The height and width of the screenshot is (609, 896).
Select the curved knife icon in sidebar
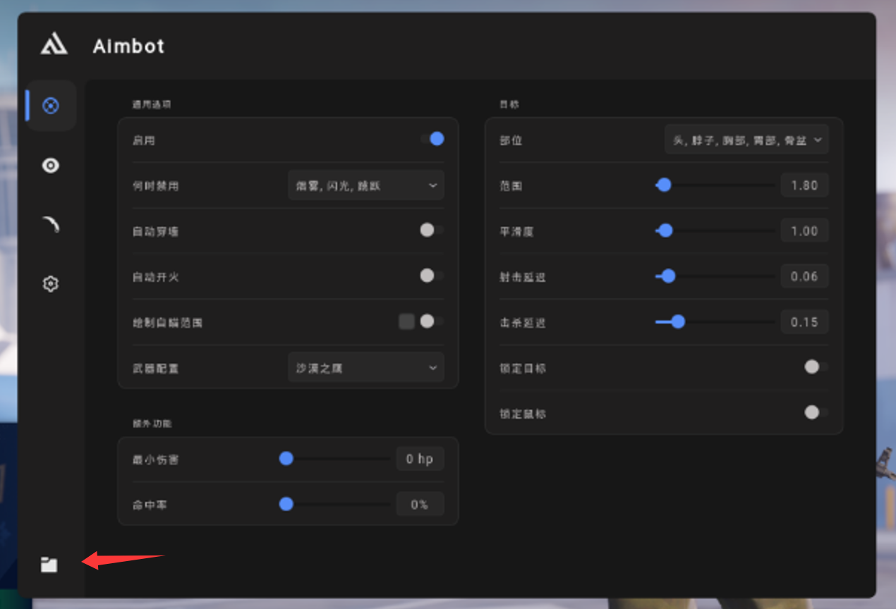click(50, 224)
